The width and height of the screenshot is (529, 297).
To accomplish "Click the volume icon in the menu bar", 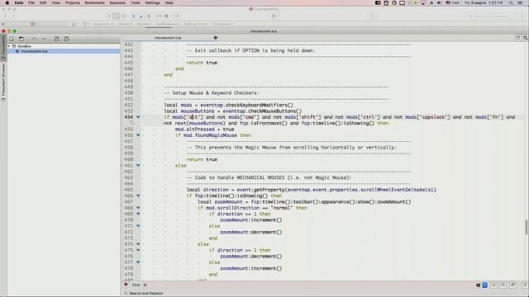I will (439, 2).
